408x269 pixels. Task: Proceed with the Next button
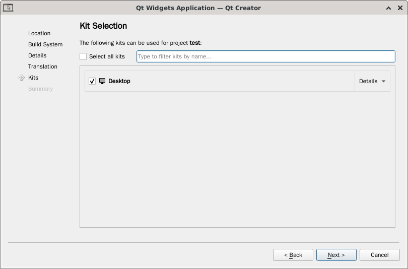click(336, 255)
